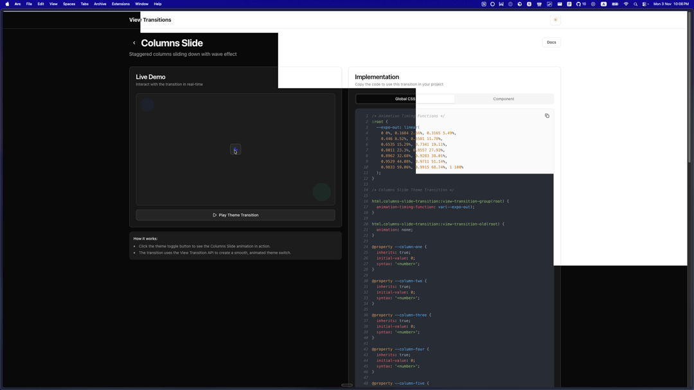The height and width of the screenshot is (390, 694).
Task: Open the Extensions menu
Action: (x=121, y=4)
